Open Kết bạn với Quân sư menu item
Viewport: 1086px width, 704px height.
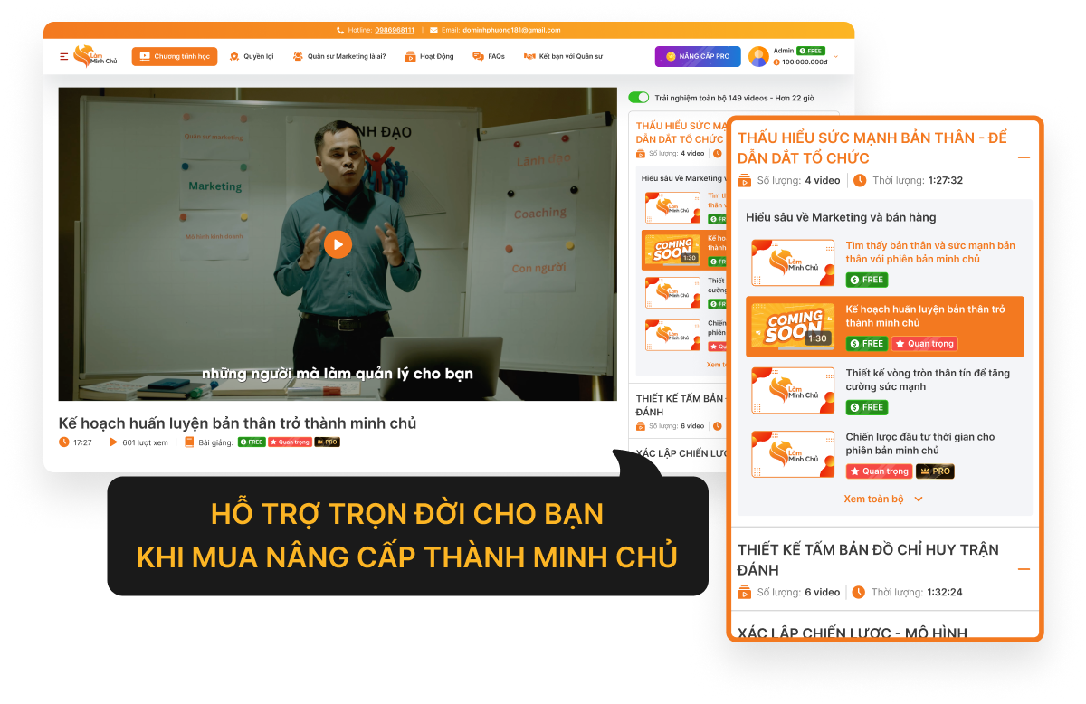pos(564,56)
